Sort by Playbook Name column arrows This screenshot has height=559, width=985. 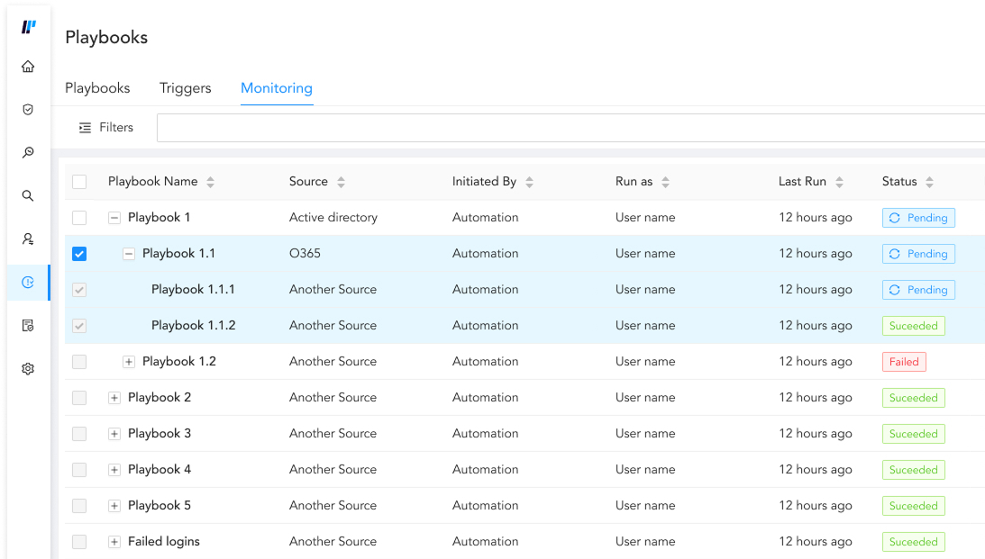tap(210, 182)
